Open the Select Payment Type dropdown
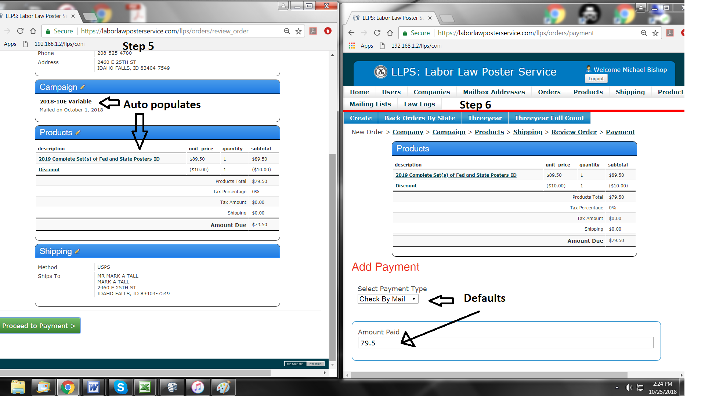705x396 pixels. point(388,299)
